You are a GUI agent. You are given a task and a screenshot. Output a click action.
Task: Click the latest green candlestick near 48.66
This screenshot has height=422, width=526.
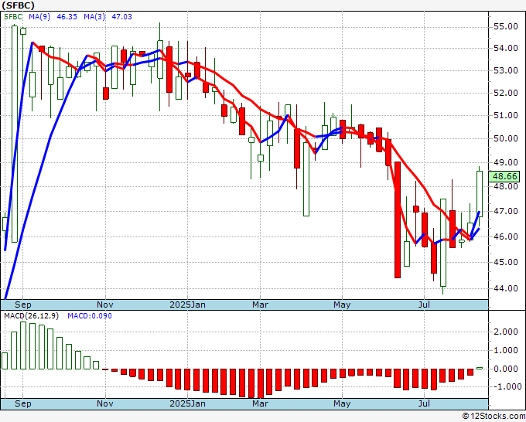480,195
